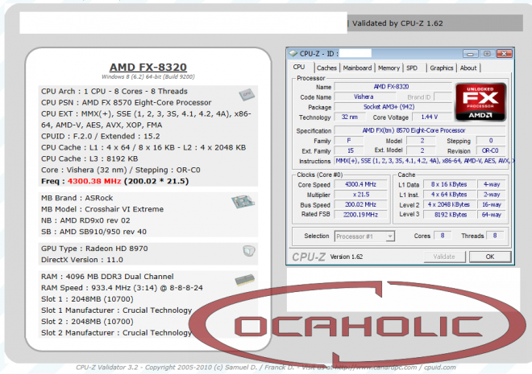Screen dimensions: 532x374
Task: Maximize the CPU-Z window
Action: [487, 54]
